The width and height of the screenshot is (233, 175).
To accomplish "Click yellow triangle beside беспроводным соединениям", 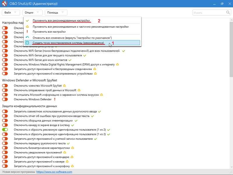I will [95, 69].
